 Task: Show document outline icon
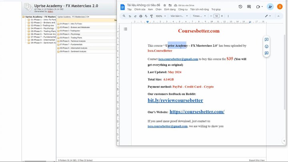125,29
